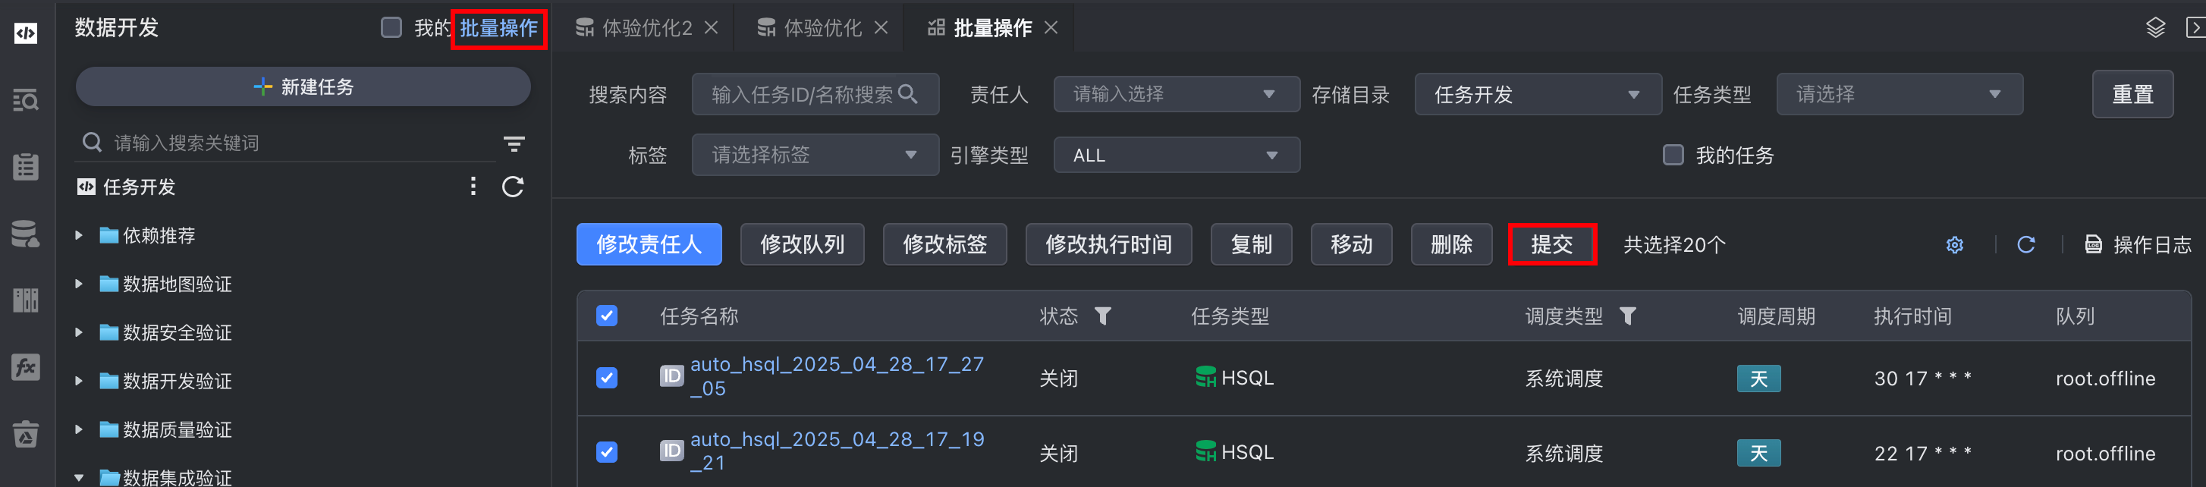The height and width of the screenshot is (487, 2206).
Task: Click the 状态 column filter icon
Action: click(x=1103, y=316)
